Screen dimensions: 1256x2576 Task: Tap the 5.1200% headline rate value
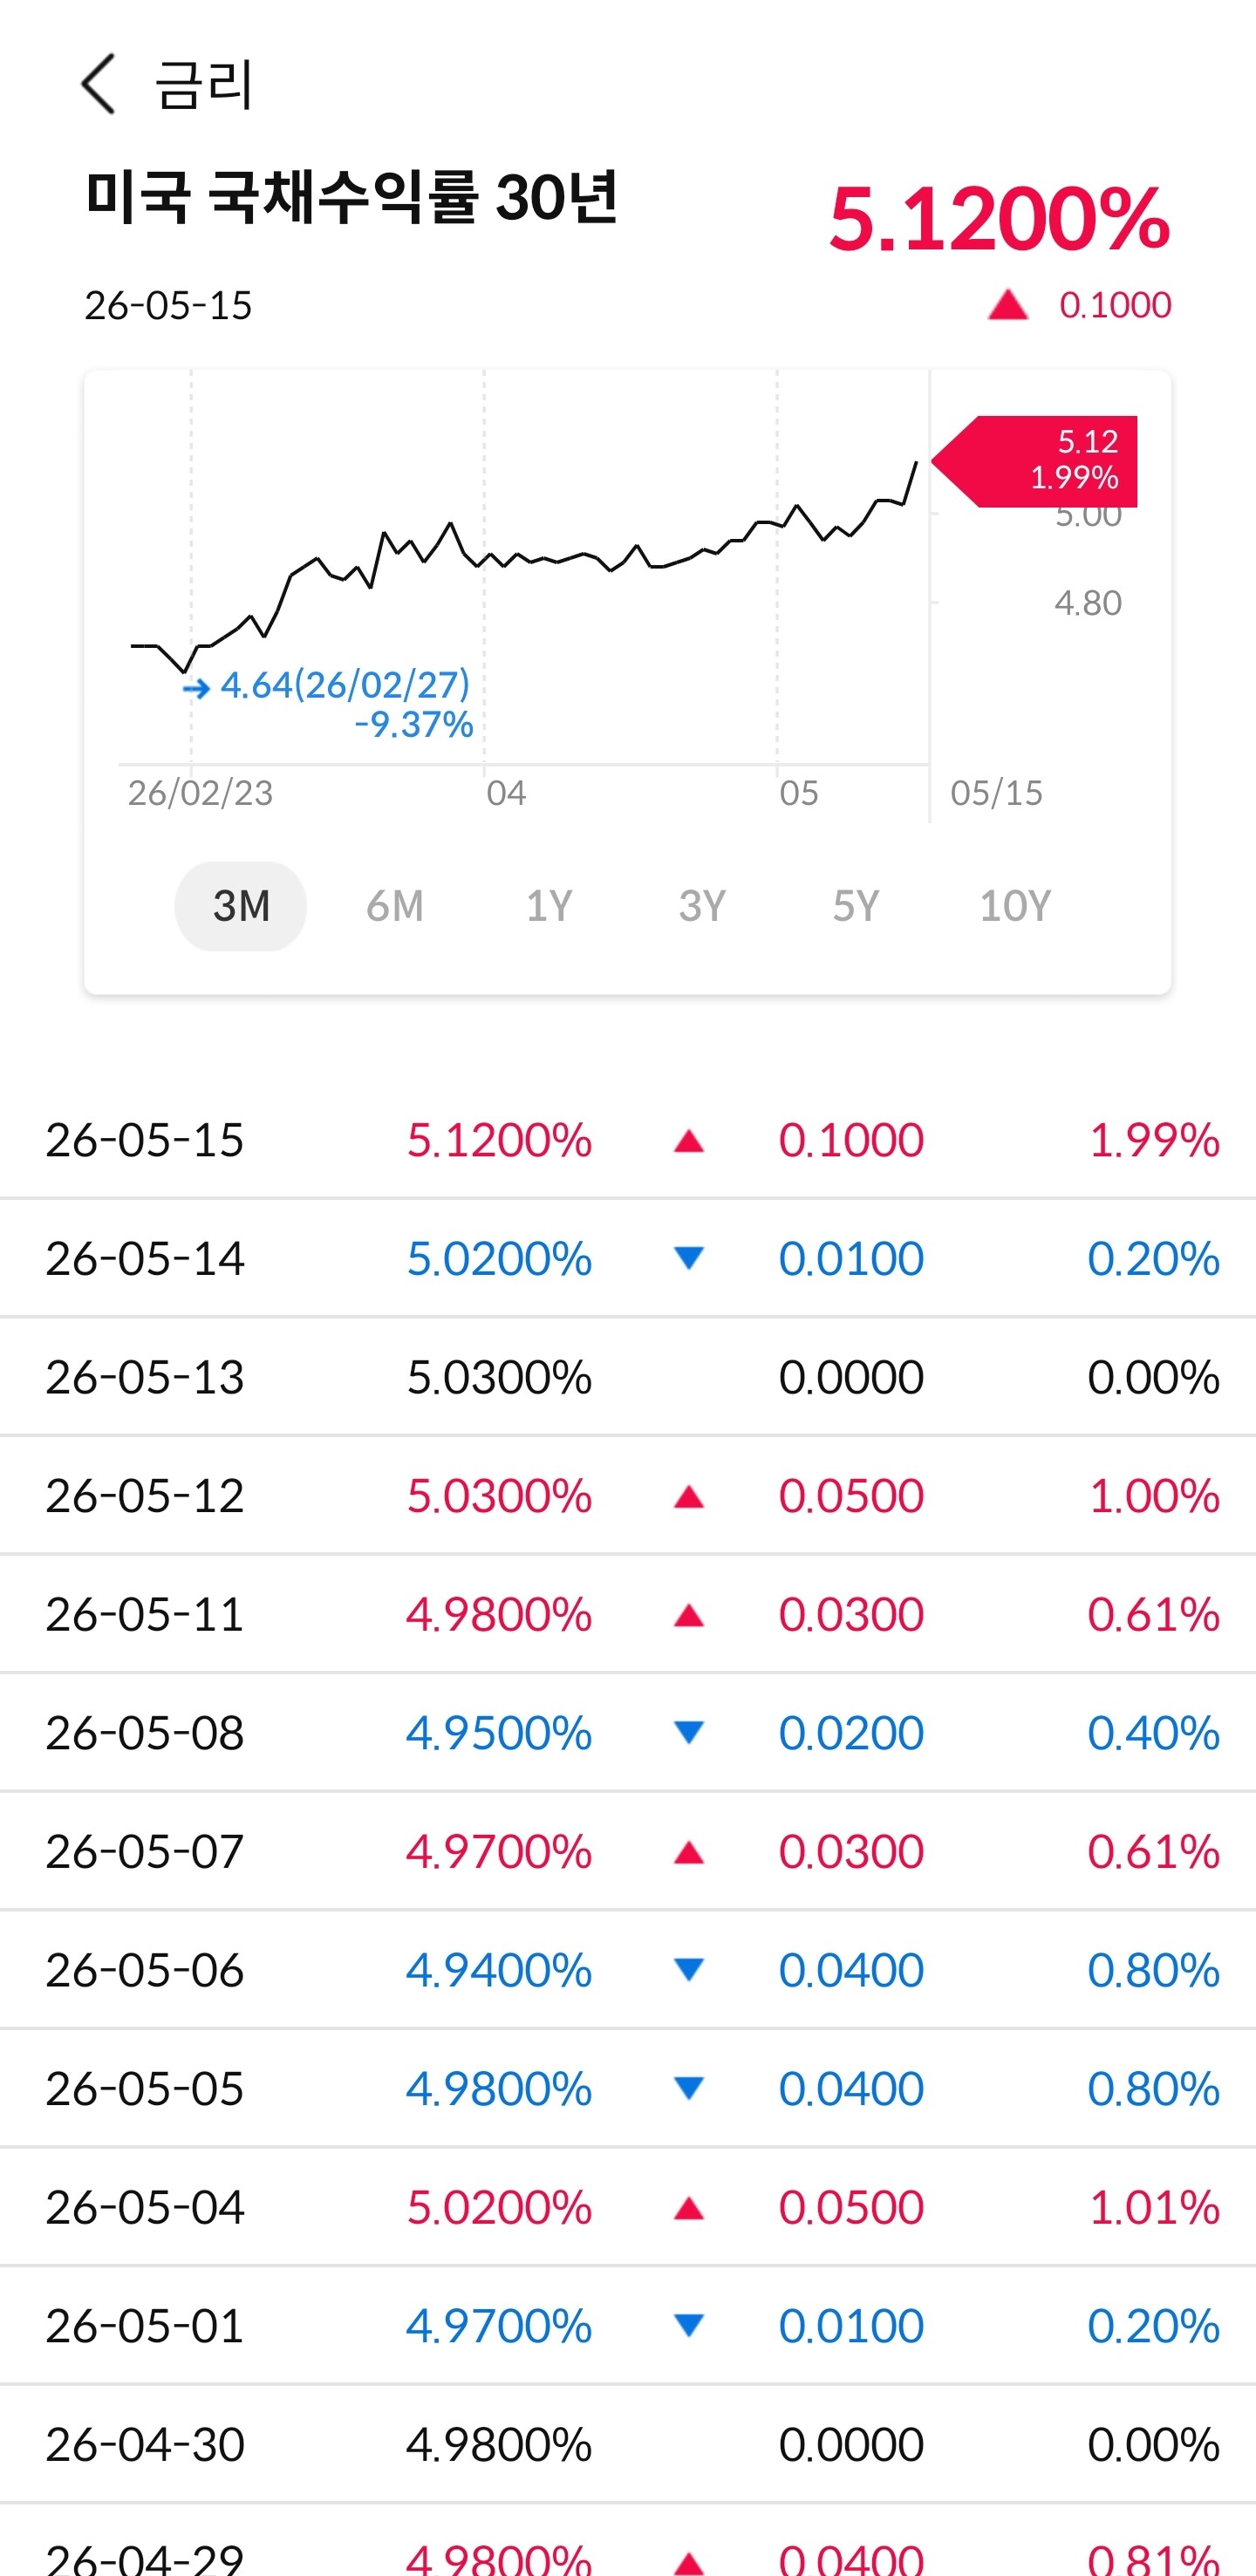(x=999, y=218)
